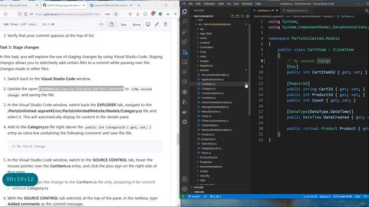Screen dimensions: 369x207
Task: Edit this file with the pencil icon
Action: click(157, 24)
